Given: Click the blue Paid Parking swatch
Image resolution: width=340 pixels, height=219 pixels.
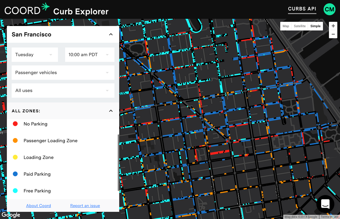Looking at the screenshot, I should coord(15,174).
